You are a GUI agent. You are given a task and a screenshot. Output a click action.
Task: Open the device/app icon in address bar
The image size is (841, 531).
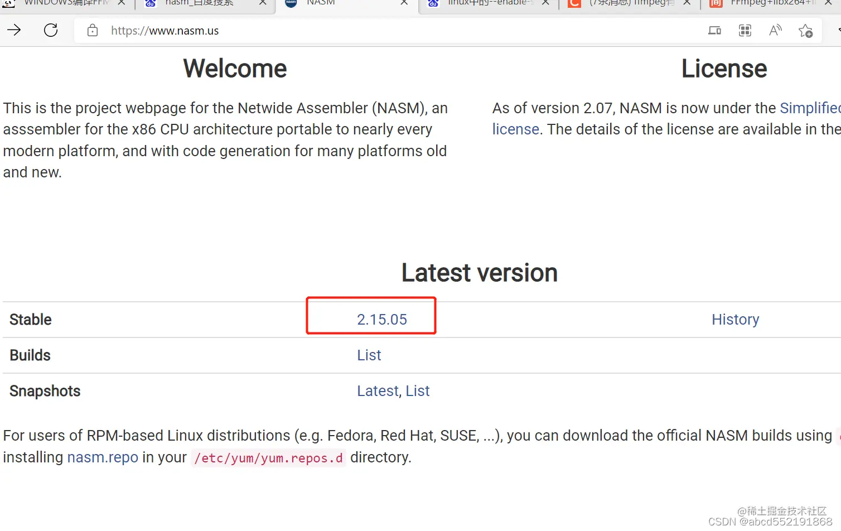[x=714, y=31]
